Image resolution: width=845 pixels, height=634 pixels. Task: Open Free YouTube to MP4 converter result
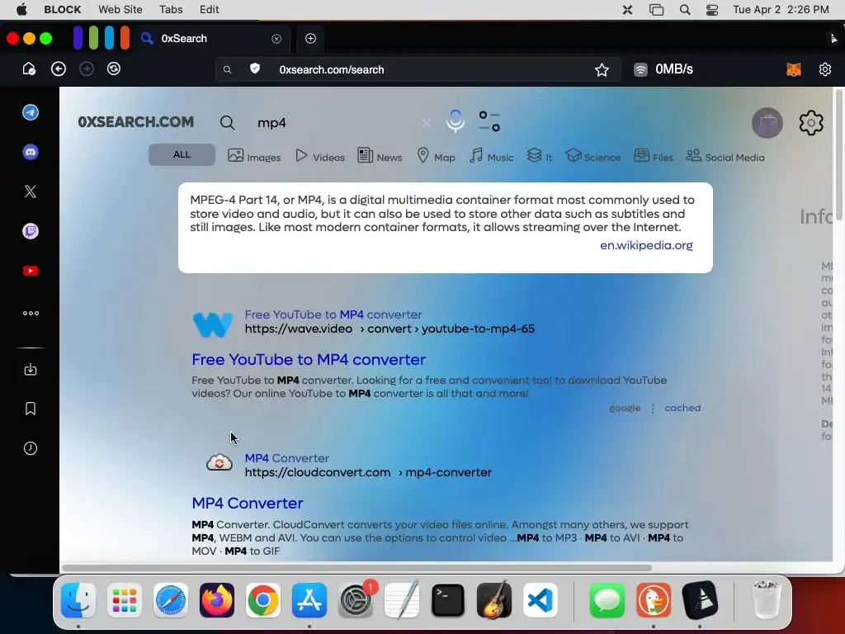pyautogui.click(x=309, y=360)
